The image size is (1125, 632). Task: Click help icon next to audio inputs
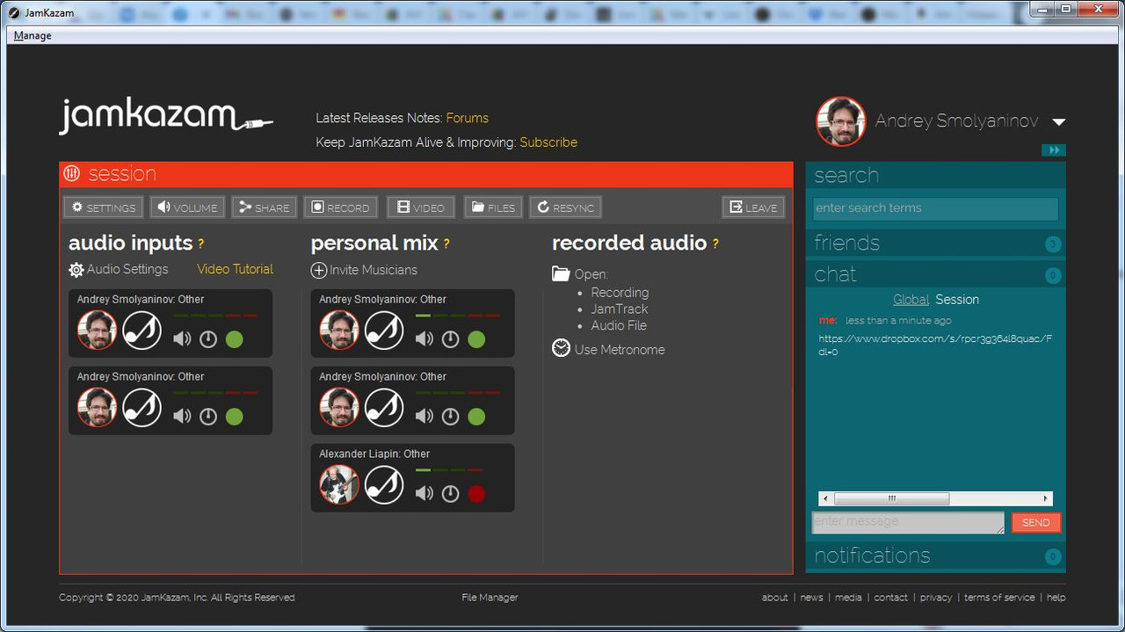coord(200,243)
